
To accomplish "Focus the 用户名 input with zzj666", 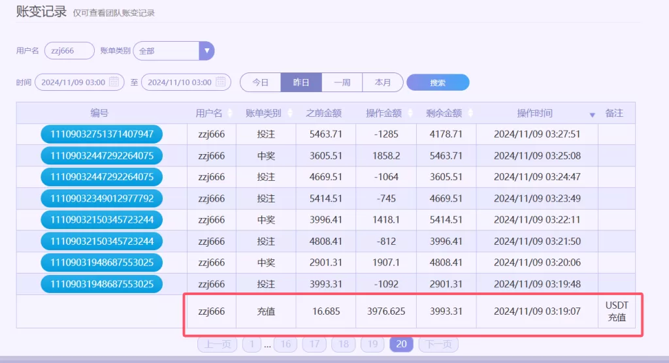I will (x=69, y=51).
